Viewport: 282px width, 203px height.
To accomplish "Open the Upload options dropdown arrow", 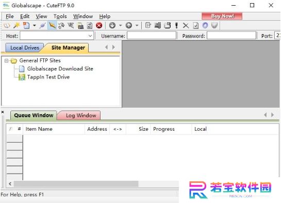I will click(137, 26).
